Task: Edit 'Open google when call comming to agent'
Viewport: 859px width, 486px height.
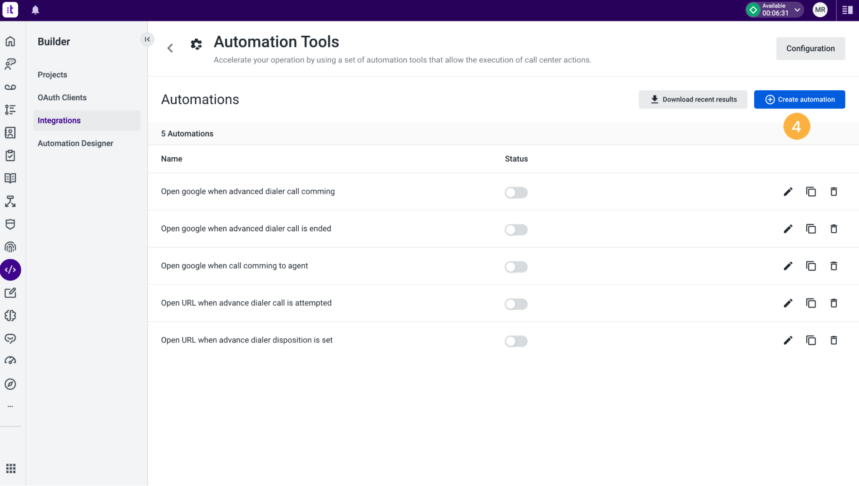Action: (788, 266)
